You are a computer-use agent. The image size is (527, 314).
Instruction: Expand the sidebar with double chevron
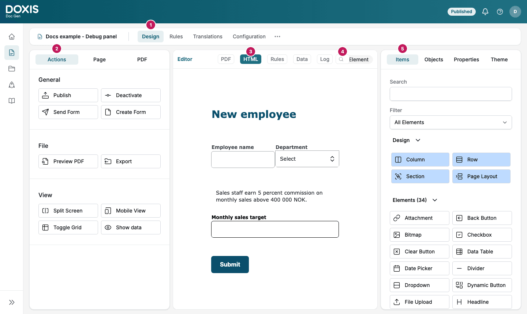click(x=12, y=302)
